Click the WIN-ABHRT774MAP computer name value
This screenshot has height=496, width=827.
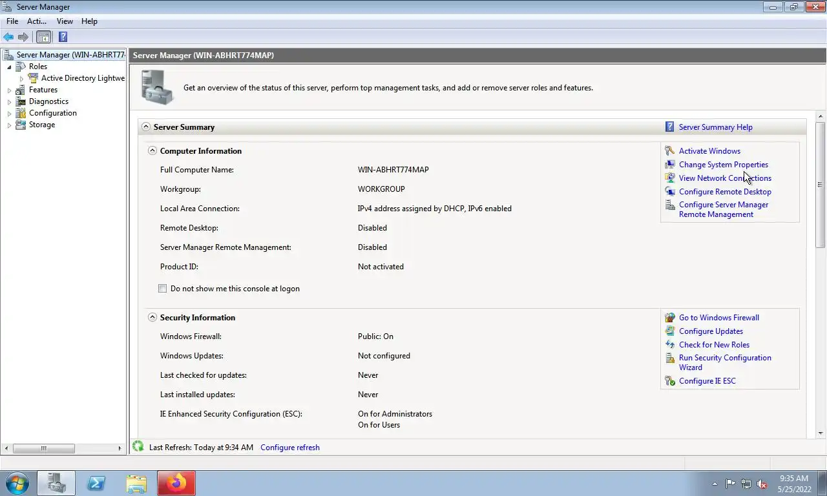point(393,170)
